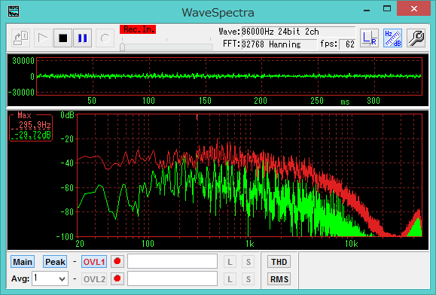Toggle the OVL1 overlay button
The image size is (436, 295).
(x=94, y=262)
